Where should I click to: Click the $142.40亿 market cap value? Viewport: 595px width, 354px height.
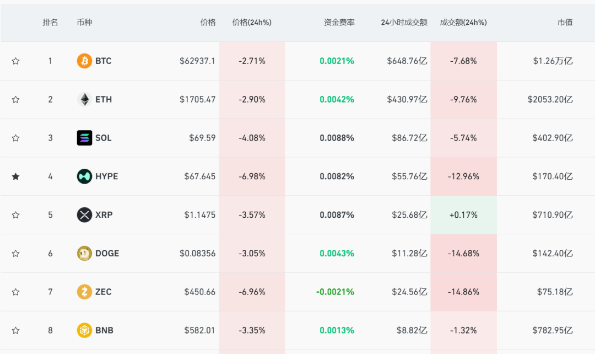[x=553, y=253]
